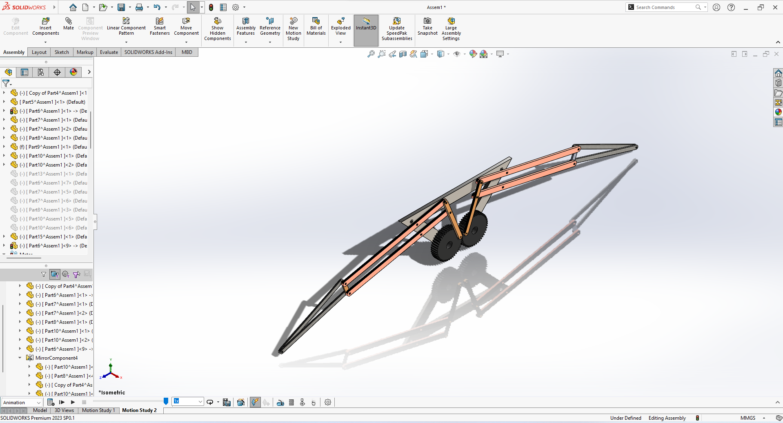Click the Animation Wizard icon
This screenshot has height=423, width=783.
click(x=241, y=402)
